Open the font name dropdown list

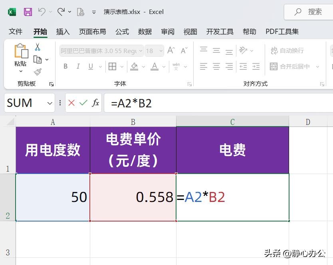point(140,51)
